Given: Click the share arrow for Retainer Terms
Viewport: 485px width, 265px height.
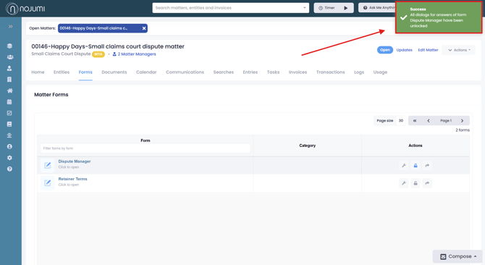Looking at the screenshot, I should pyautogui.click(x=427, y=183).
